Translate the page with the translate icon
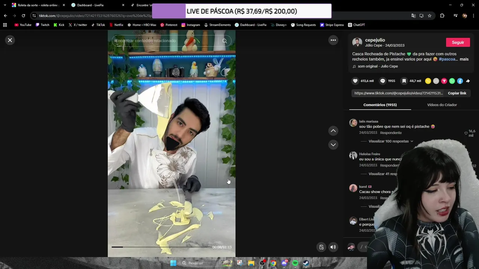This screenshot has width=479, height=269. [x=414, y=16]
